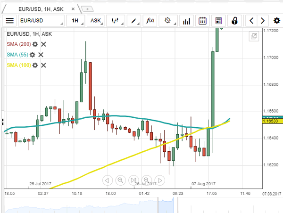Click the highlighted range in overview navigator
This screenshot has width=283, height=213.
pos(166,205)
